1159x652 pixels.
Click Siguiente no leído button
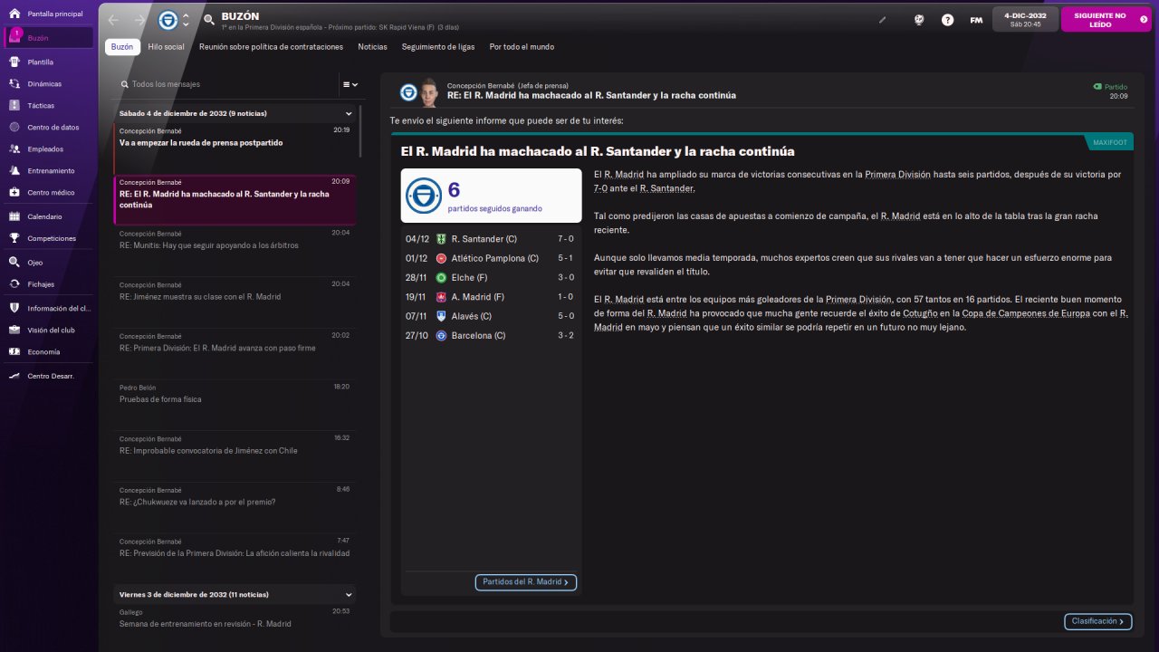click(x=1106, y=19)
